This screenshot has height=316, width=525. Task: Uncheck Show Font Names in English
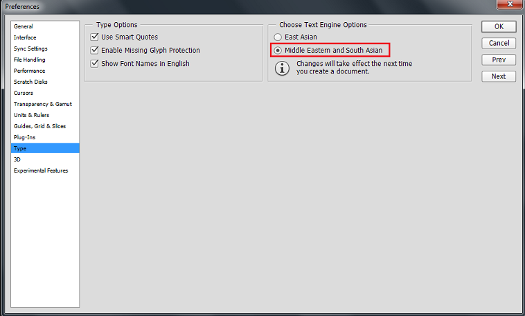pos(96,64)
